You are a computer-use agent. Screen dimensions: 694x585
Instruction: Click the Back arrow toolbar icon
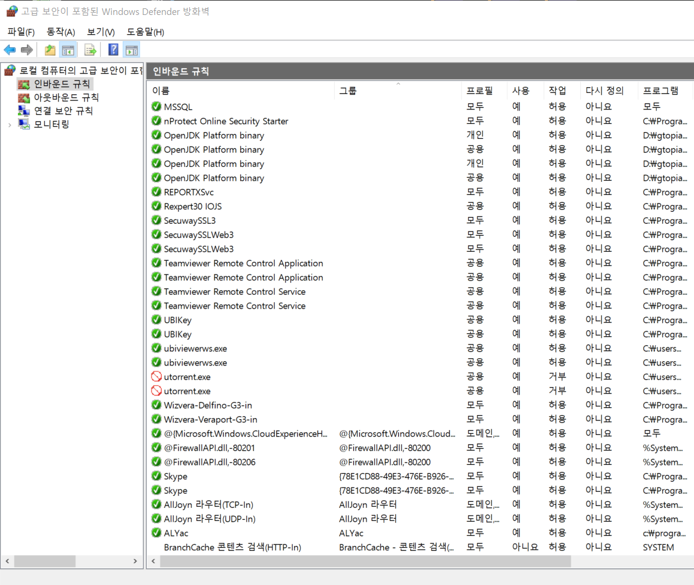[10, 50]
